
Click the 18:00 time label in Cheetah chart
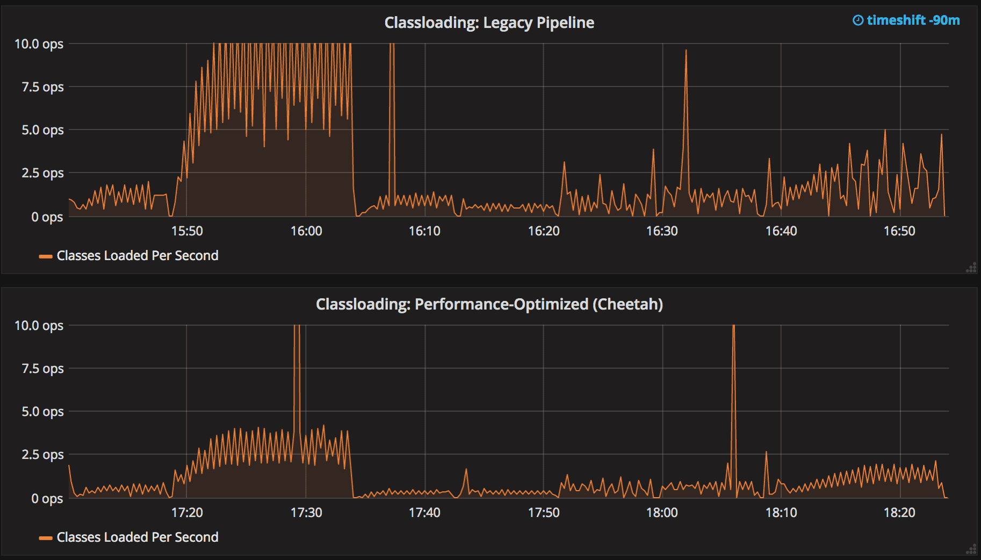pyautogui.click(x=662, y=513)
